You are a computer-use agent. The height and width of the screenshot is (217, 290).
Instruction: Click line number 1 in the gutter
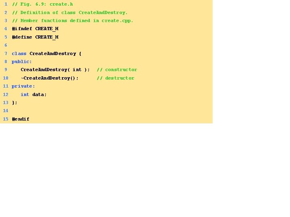pos(6,4)
